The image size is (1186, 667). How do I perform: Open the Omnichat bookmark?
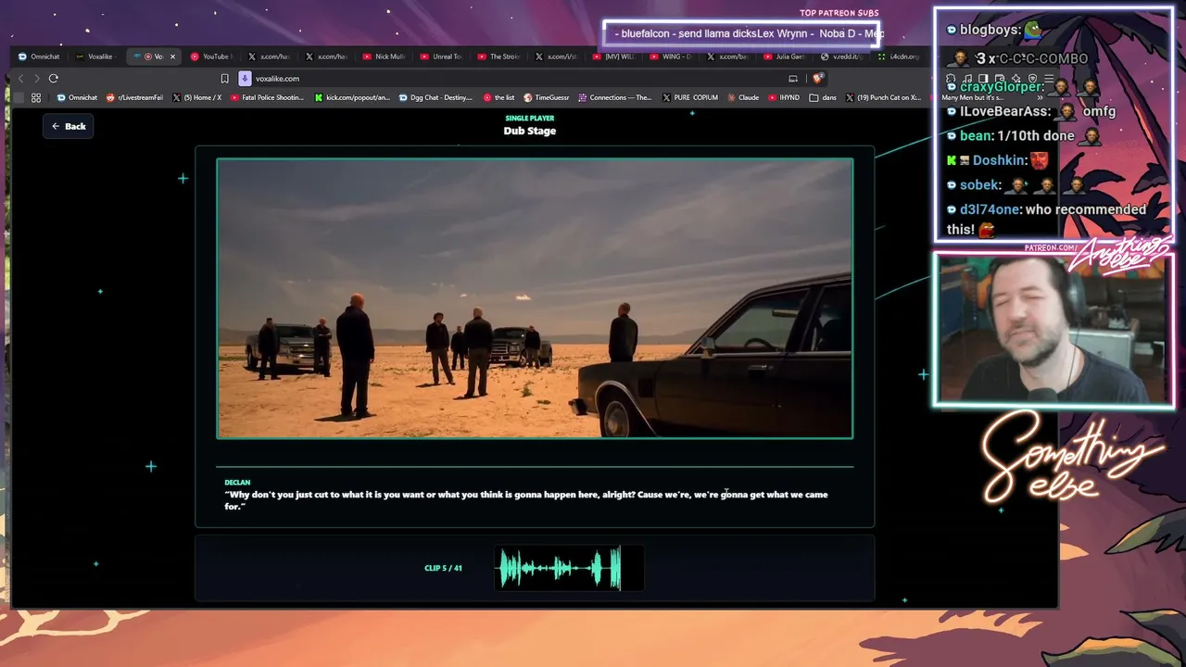pos(77,97)
